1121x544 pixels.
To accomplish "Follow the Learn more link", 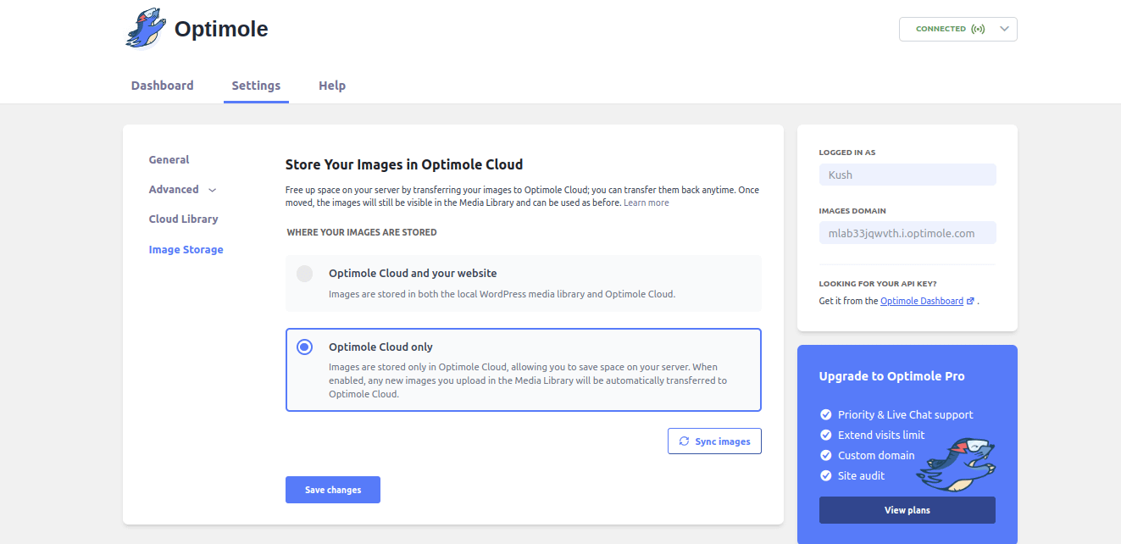I will click(646, 203).
